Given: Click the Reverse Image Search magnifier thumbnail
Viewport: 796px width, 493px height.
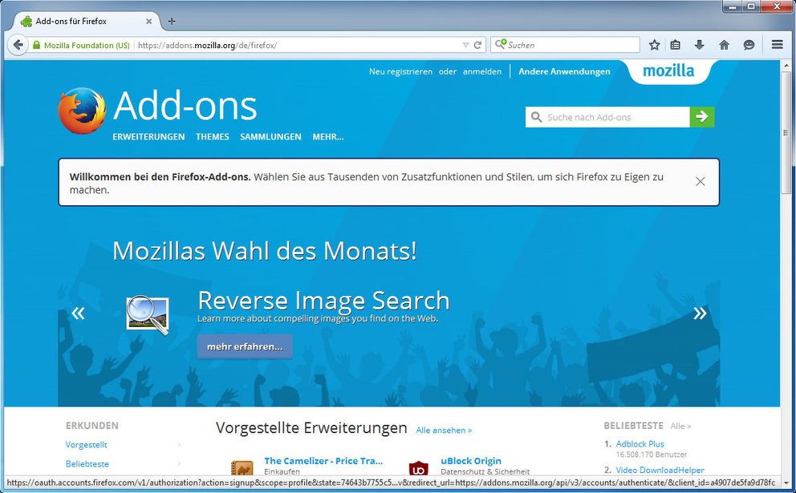Looking at the screenshot, I should pyautogui.click(x=147, y=315).
